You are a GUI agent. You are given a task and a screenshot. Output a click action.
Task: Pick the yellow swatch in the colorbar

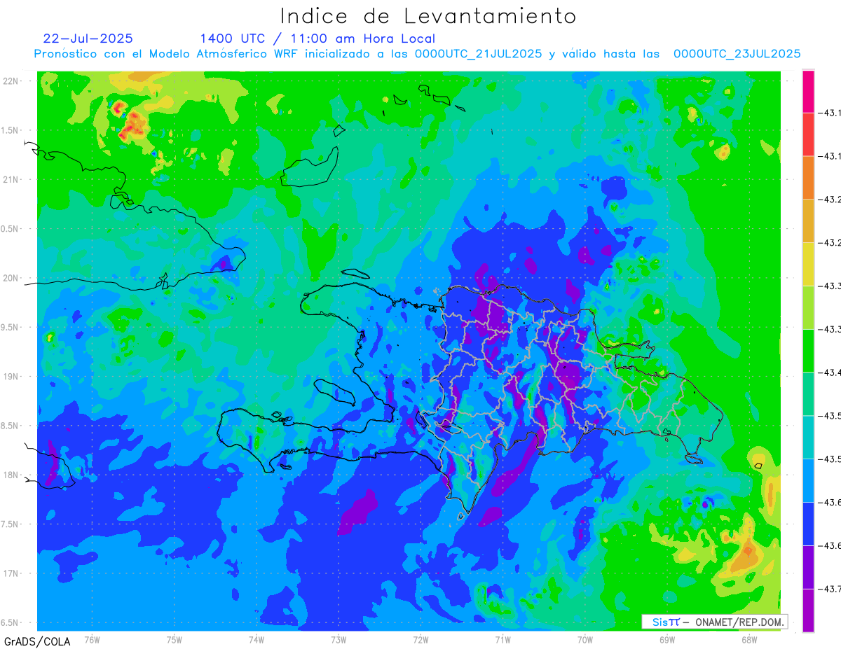coord(808,264)
